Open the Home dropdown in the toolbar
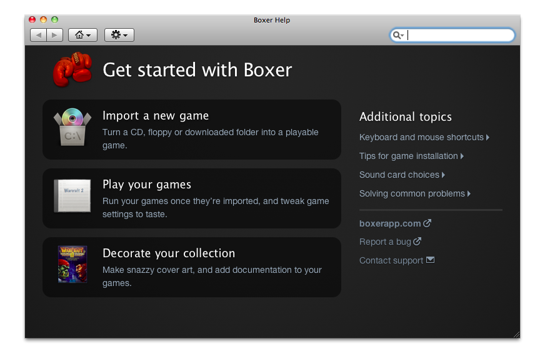 tap(82, 35)
